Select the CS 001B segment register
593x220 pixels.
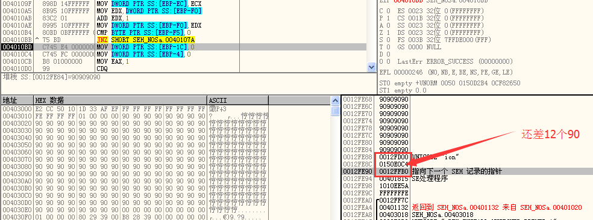[x=441, y=18]
